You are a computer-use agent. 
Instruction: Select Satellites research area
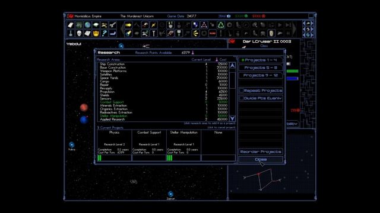164,75
